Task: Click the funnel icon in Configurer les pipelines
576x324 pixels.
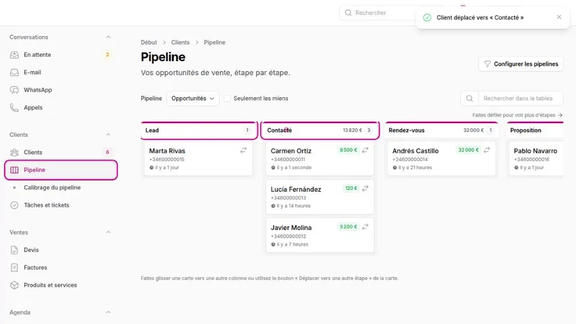Action: click(487, 64)
